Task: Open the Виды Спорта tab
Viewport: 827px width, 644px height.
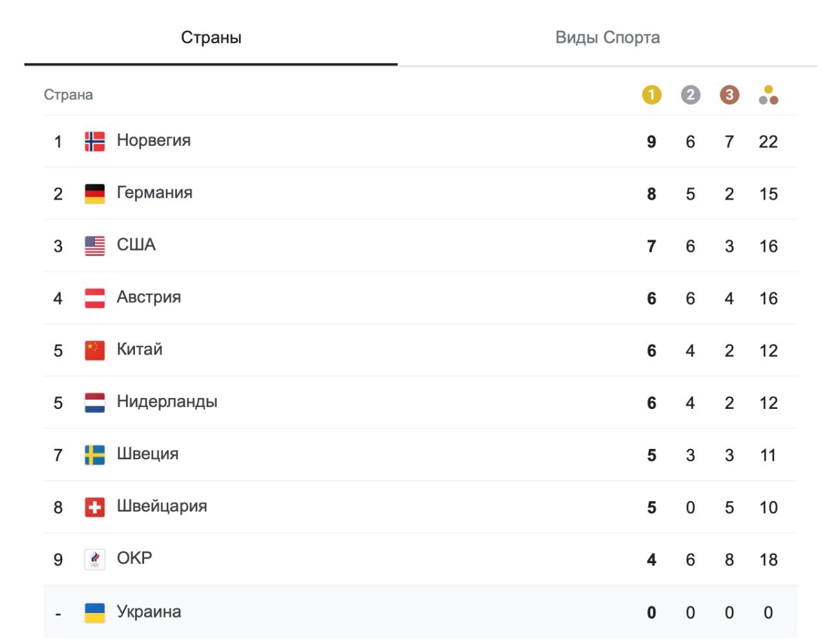Action: click(607, 37)
